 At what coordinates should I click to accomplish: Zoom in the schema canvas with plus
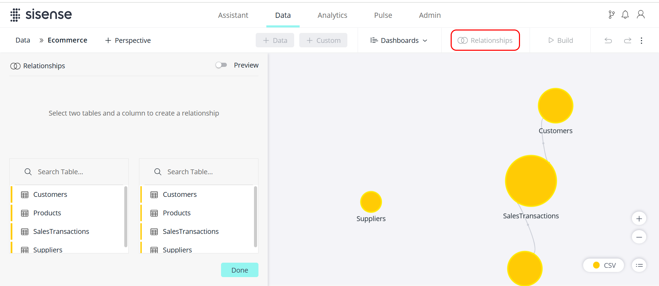pos(639,218)
